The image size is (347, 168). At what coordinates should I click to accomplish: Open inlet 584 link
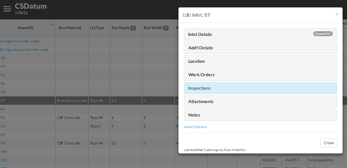pyautogui.click(x=4, y=152)
